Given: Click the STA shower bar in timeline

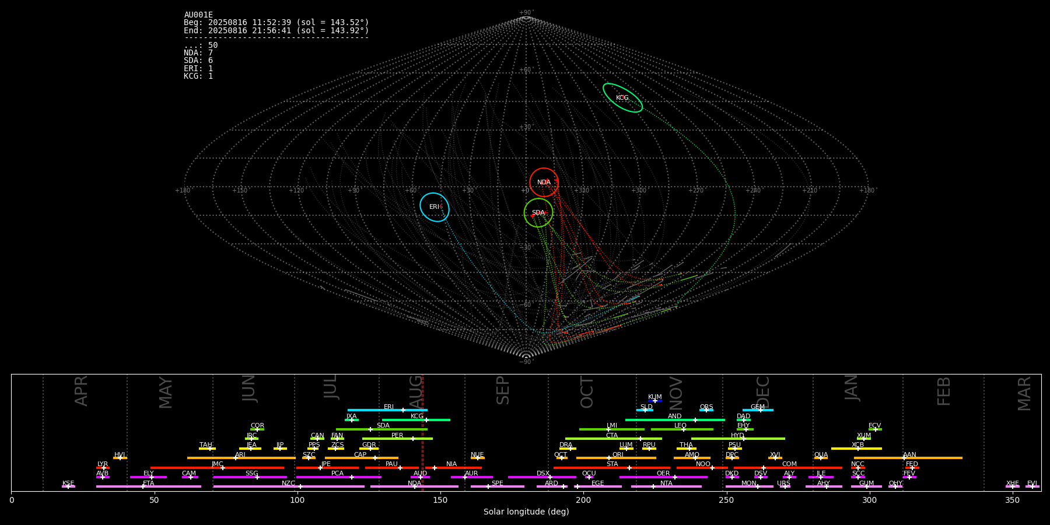Looking at the screenshot, I should pyautogui.click(x=612, y=467).
